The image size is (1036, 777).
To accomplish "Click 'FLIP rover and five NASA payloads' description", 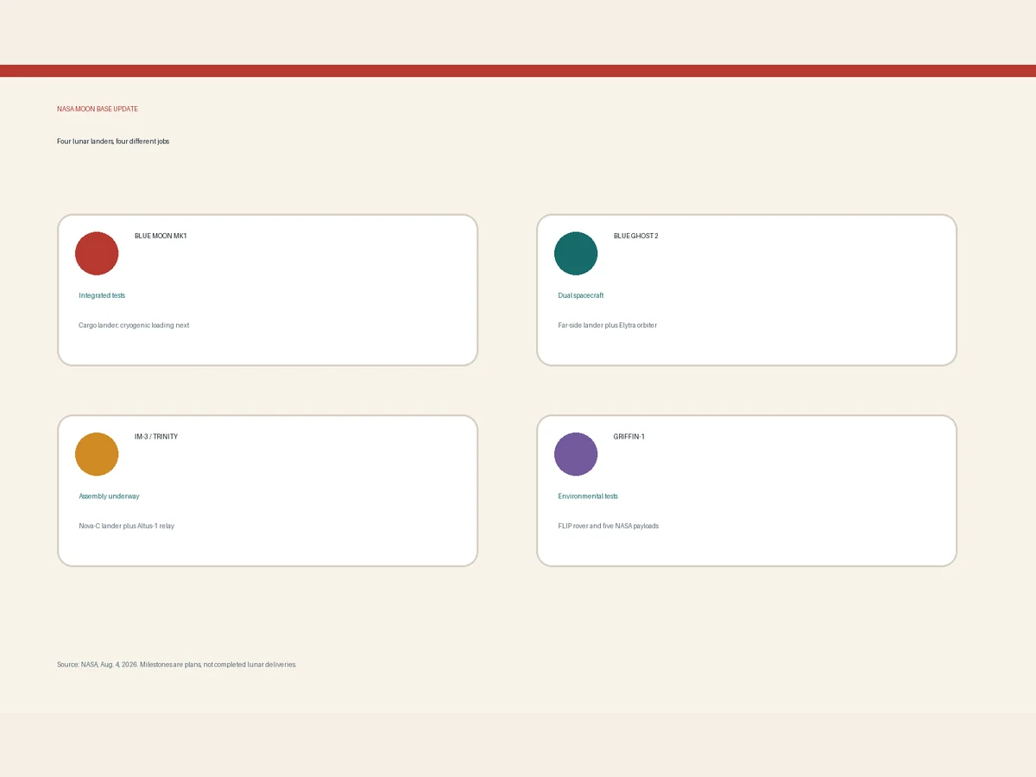I will click(x=609, y=526).
